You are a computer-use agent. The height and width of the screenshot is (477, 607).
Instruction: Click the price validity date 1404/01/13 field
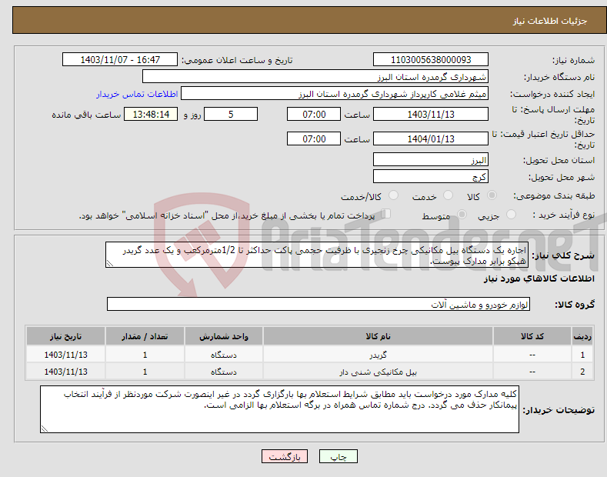(x=431, y=138)
